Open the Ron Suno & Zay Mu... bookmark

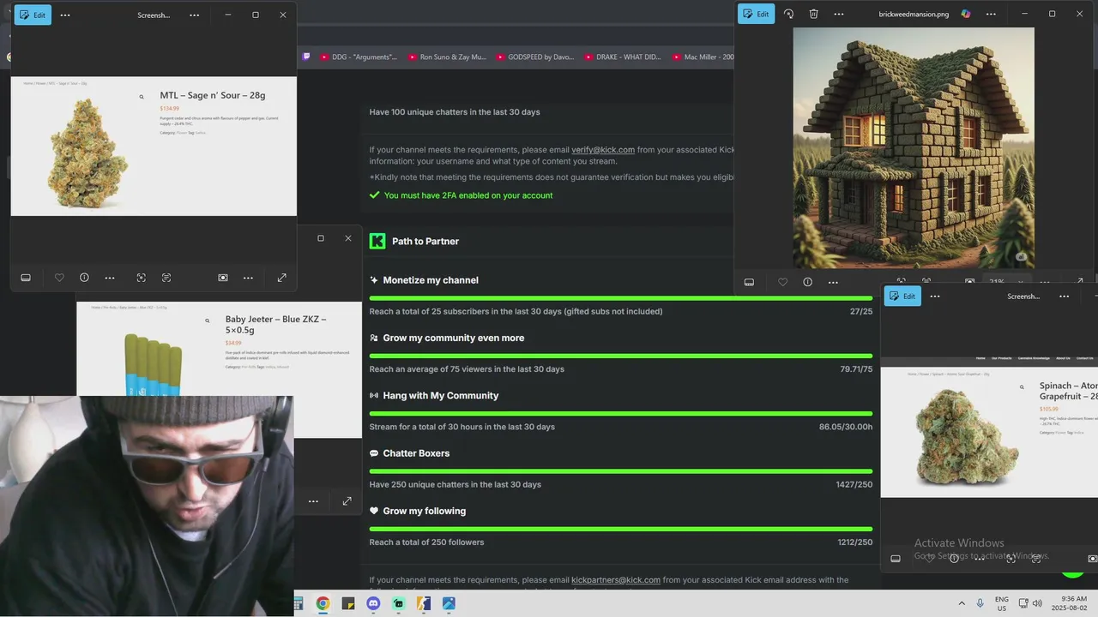coord(447,57)
